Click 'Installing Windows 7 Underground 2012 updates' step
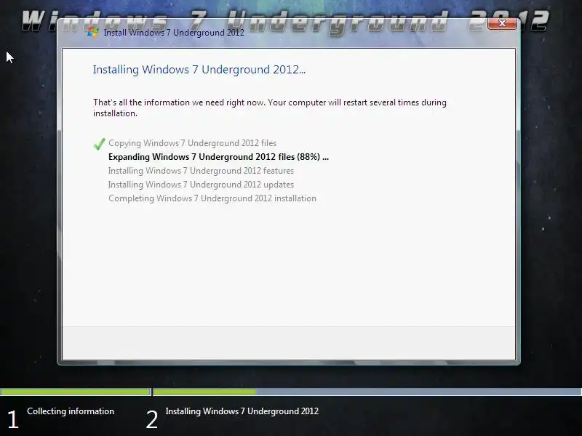582x436 pixels. 201,185
